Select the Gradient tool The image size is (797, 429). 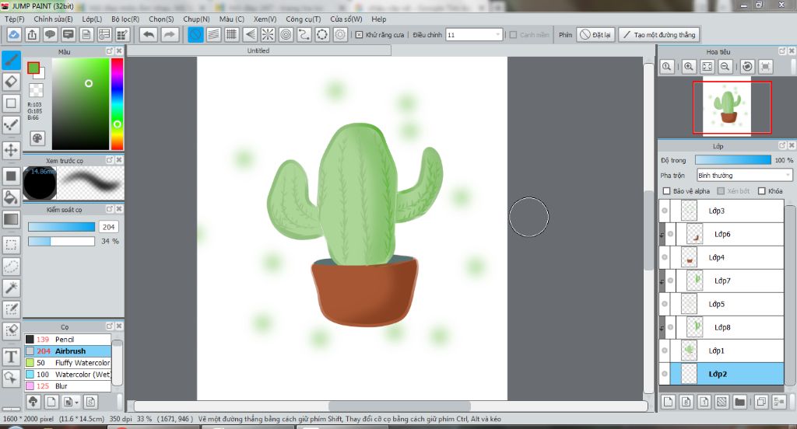(11, 219)
